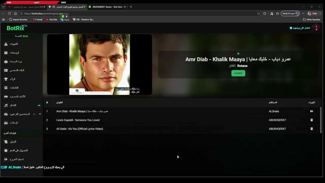
Task: Click the Amr Diab video thumbnail
Action: tap(100, 65)
